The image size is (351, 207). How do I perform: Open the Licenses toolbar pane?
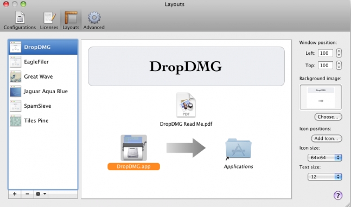click(x=49, y=21)
